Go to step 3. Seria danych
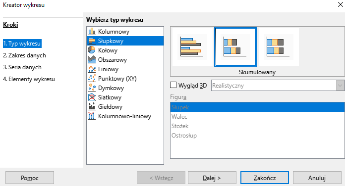Image resolution: width=345 pixels, height=186 pixels. pos(22,67)
